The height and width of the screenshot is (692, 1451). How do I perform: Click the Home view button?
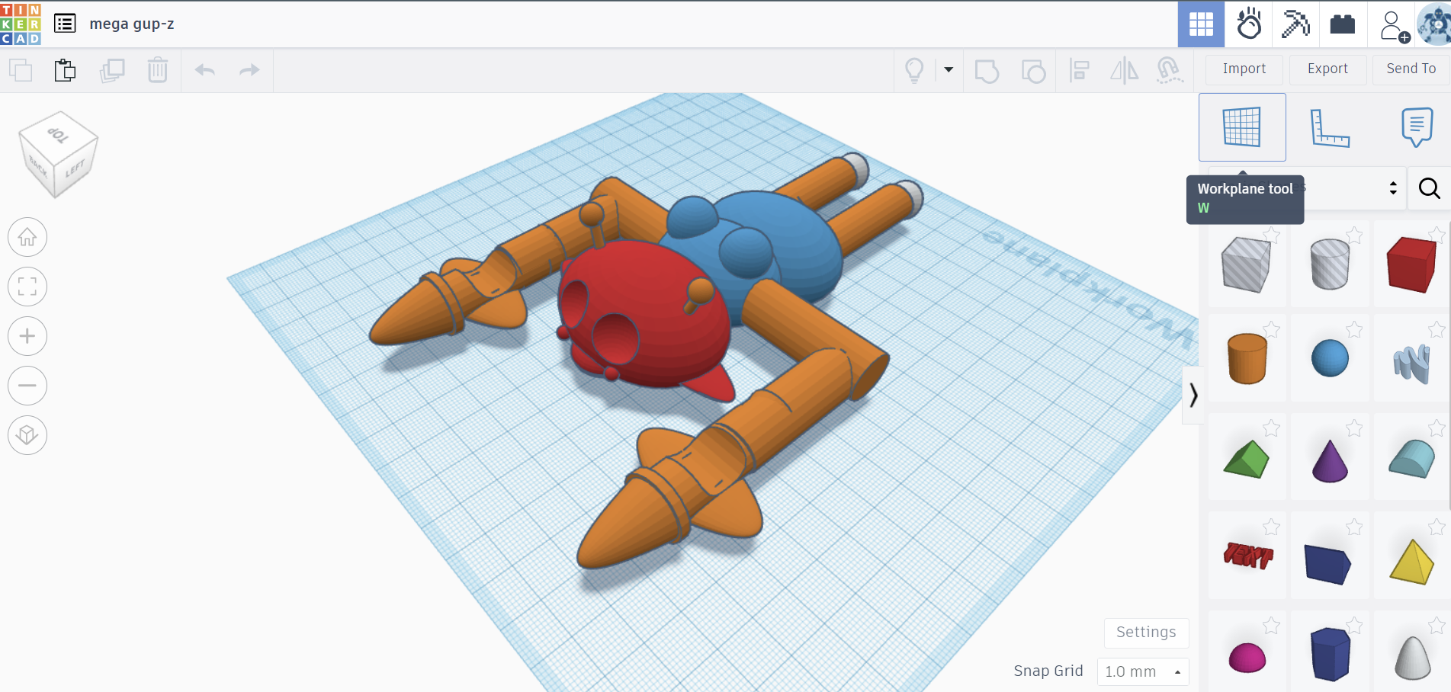(27, 238)
